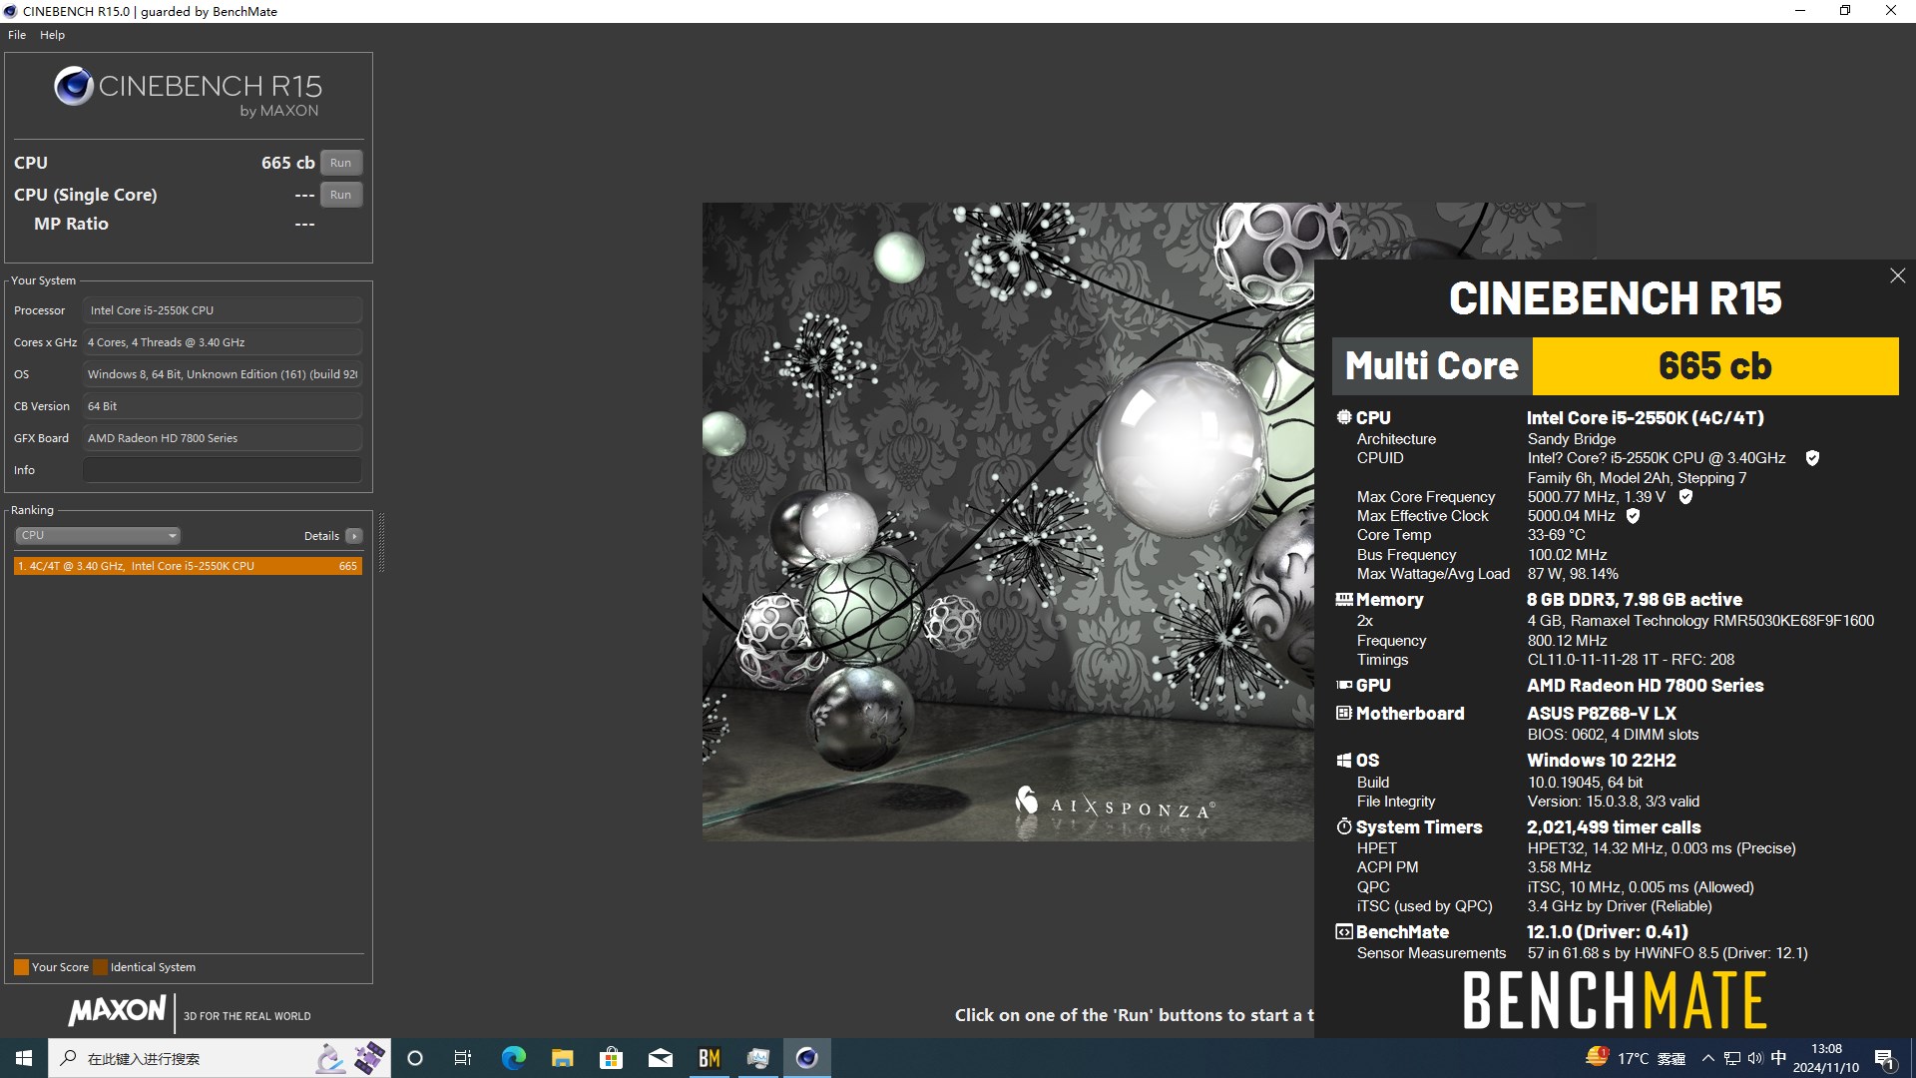Click the Identical System brown swatch
Screen dimensions: 1916x1078
pos(100,967)
